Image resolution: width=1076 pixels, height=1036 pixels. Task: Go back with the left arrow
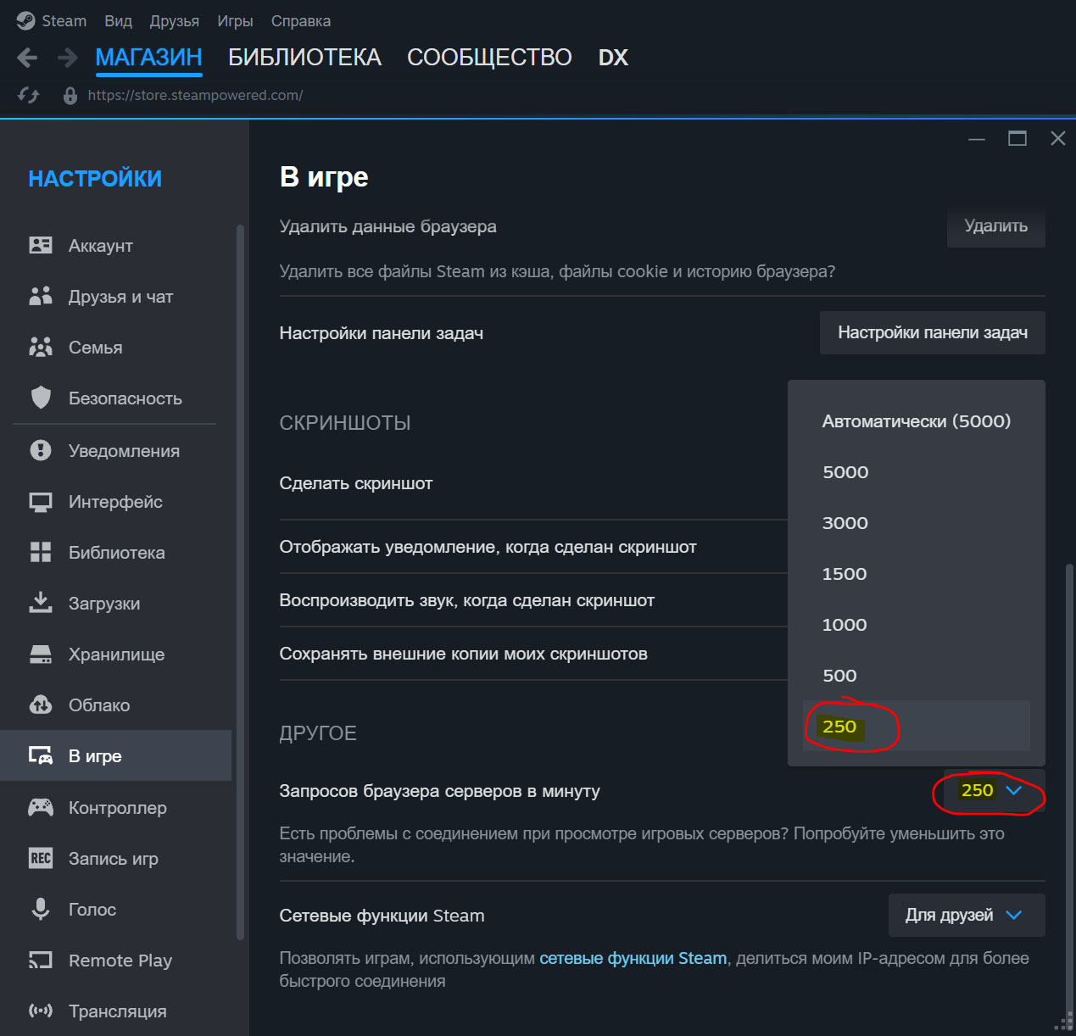(27, 58)
